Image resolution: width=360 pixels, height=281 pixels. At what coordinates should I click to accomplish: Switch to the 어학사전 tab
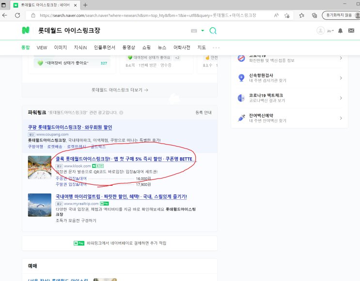(182, 47)
